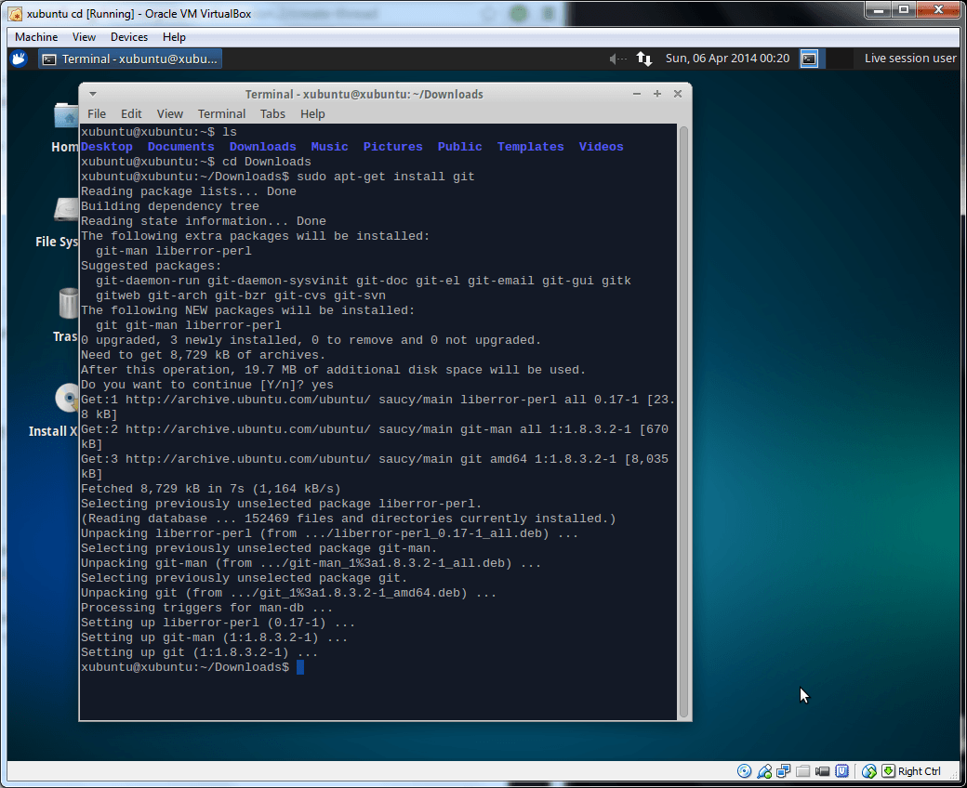Click the blue Public directory name

point(460,147)
